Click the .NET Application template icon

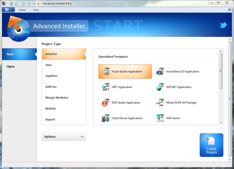[x=106, y=87]
